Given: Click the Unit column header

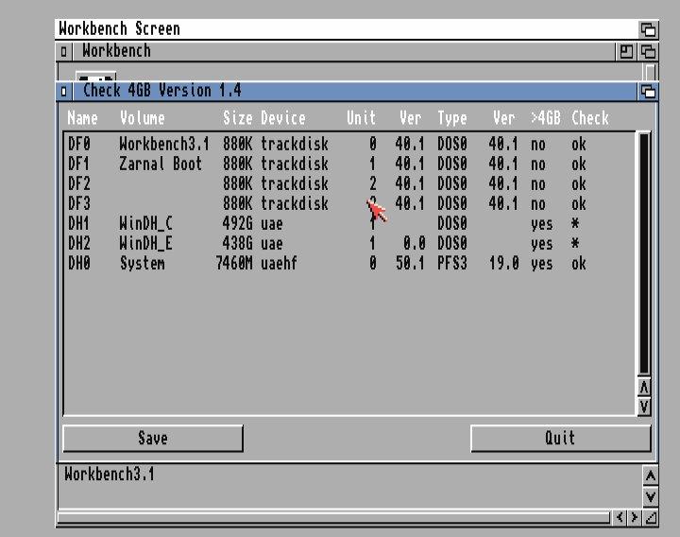Looking at the screenshot, I should click(361, 118).
